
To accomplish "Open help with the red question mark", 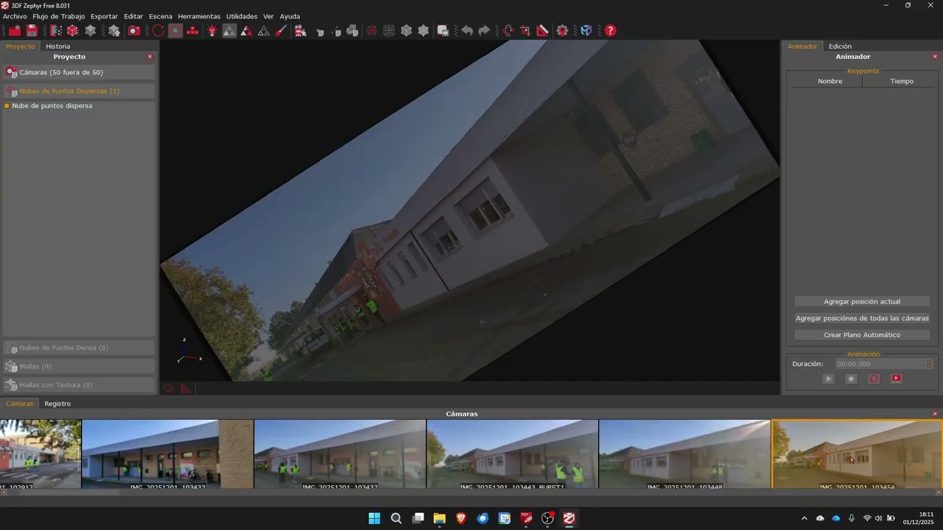I will click(x=610, y=30).
